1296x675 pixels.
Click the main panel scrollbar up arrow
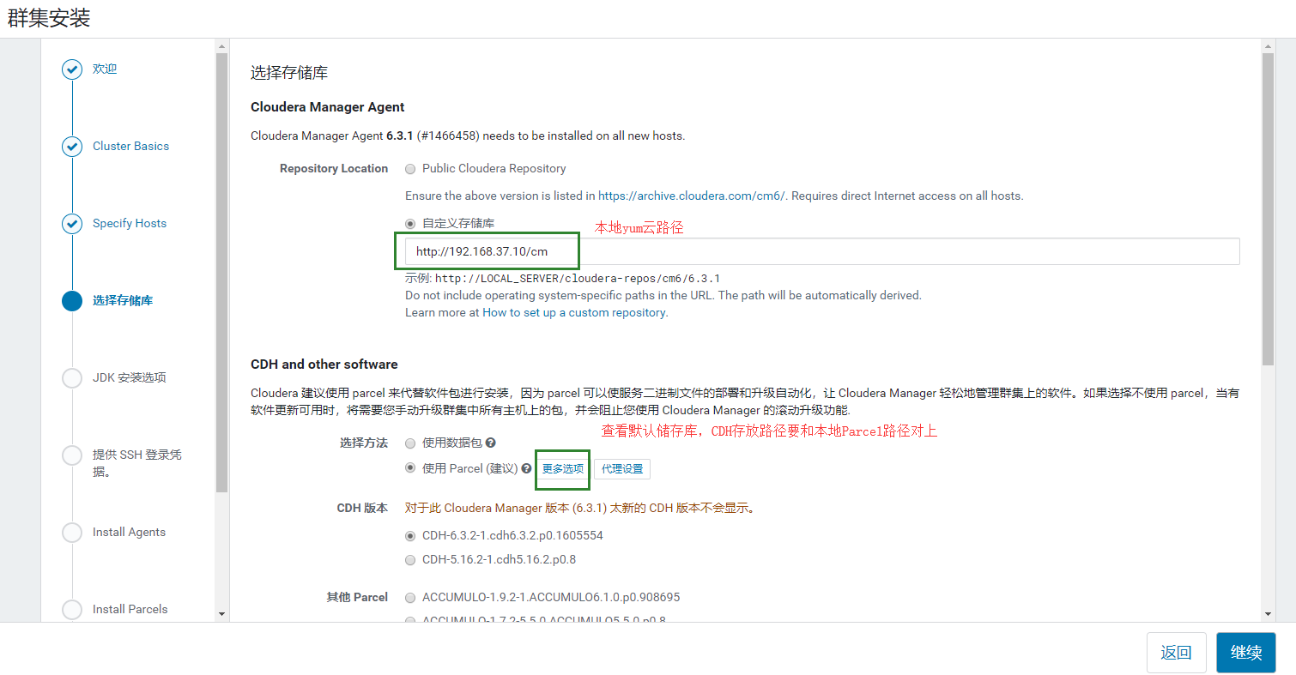1269,45
